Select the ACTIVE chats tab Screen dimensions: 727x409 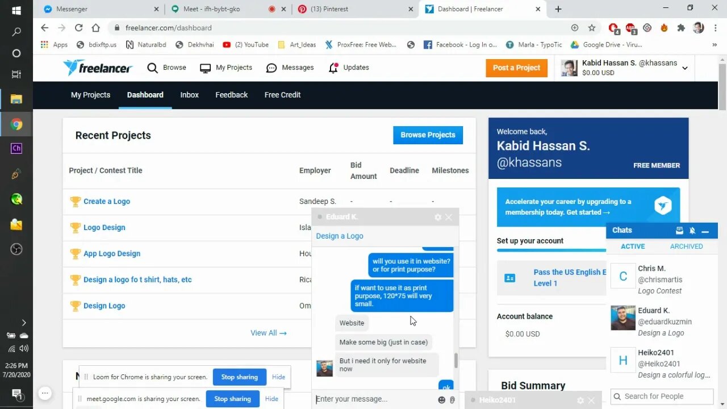[x=633, y=247]
